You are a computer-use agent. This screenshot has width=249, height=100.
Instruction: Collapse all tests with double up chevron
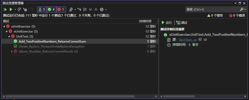click(x=96, y=9)
